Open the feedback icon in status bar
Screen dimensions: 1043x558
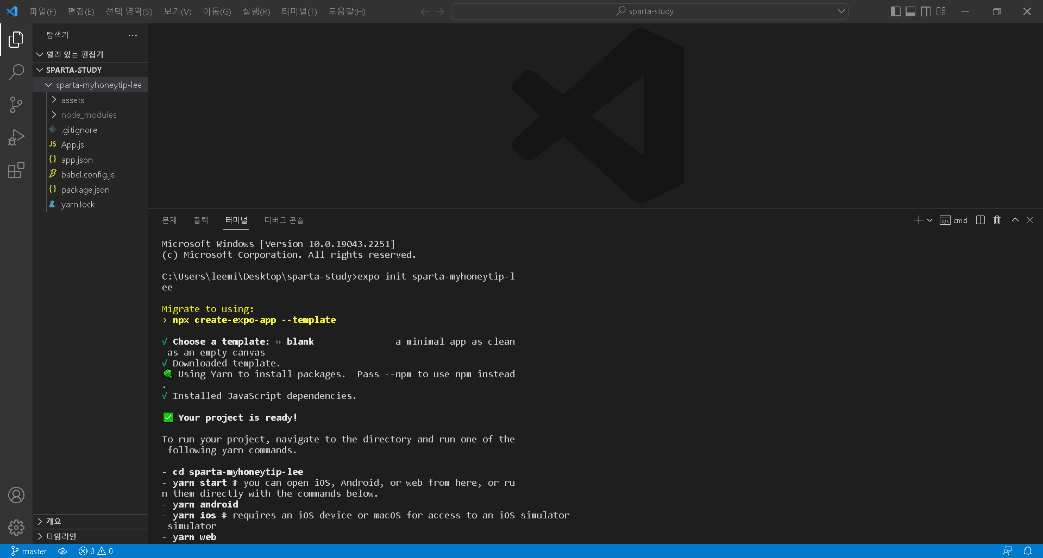[1007, 551]
